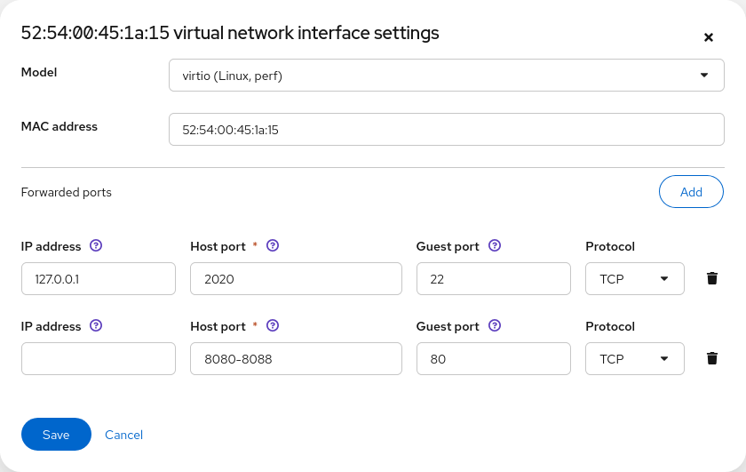Click help icon beside second Guest port label
The height and width of the screenshot is (472, 746).
tap(495, 326)
